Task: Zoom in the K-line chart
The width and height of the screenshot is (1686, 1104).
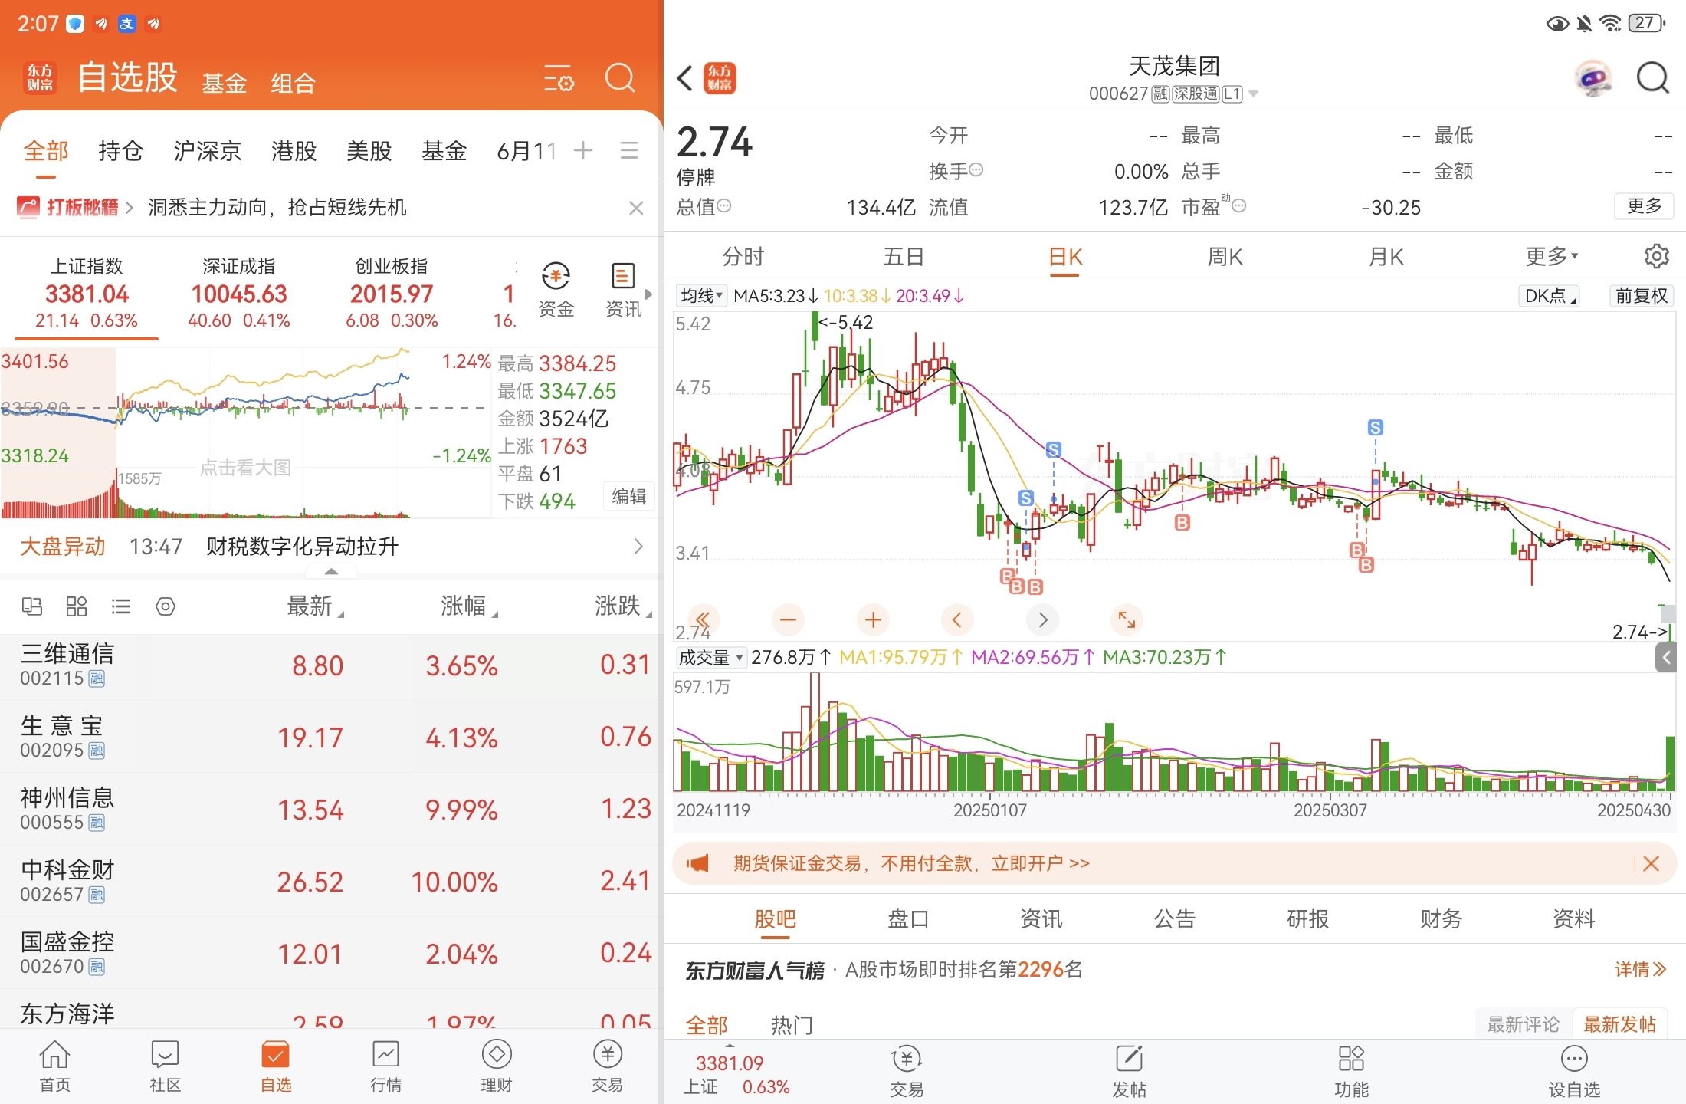Action: click(873, 619)
